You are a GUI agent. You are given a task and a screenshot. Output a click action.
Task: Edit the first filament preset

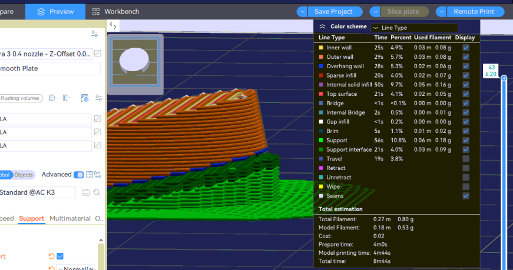point(98,119)
